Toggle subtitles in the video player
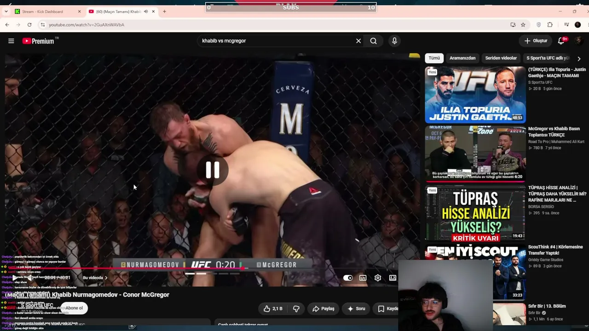The width and height of the screenshot is (589, 331). [363, 278]
